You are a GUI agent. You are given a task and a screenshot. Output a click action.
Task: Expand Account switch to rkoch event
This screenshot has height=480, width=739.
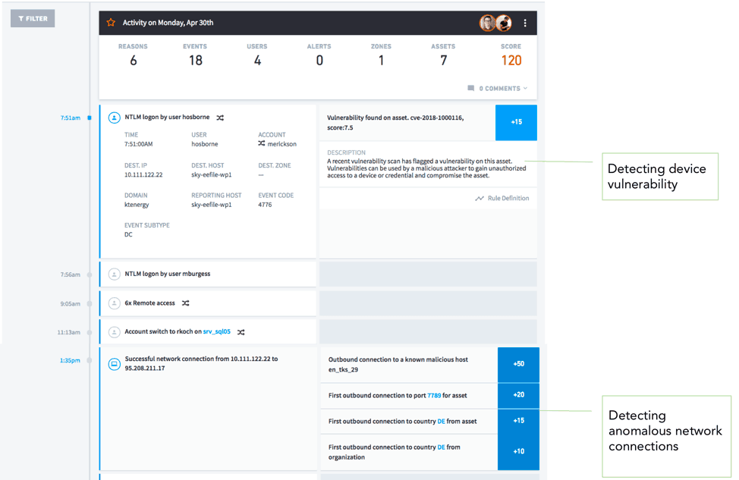tap(208, 331)
